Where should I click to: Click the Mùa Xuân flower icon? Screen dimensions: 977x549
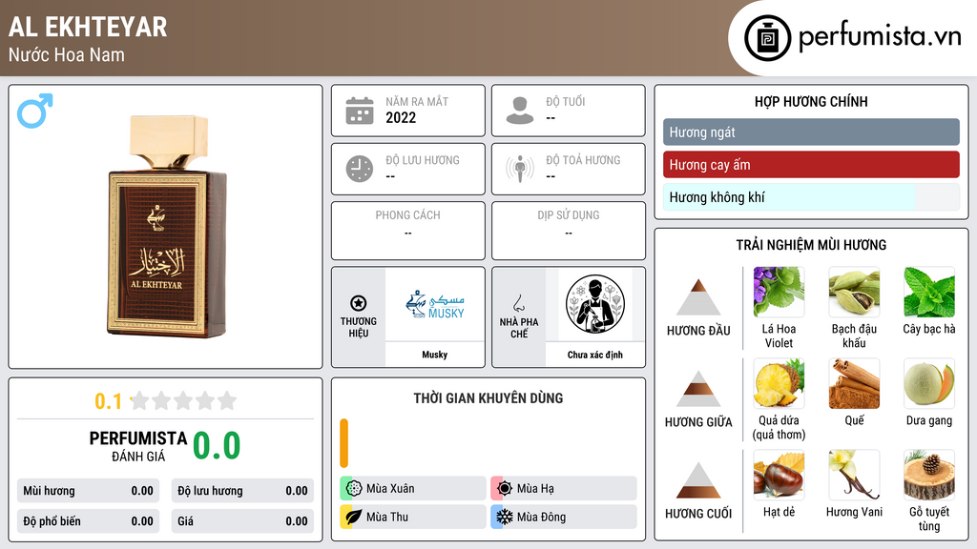pos(354,489)
